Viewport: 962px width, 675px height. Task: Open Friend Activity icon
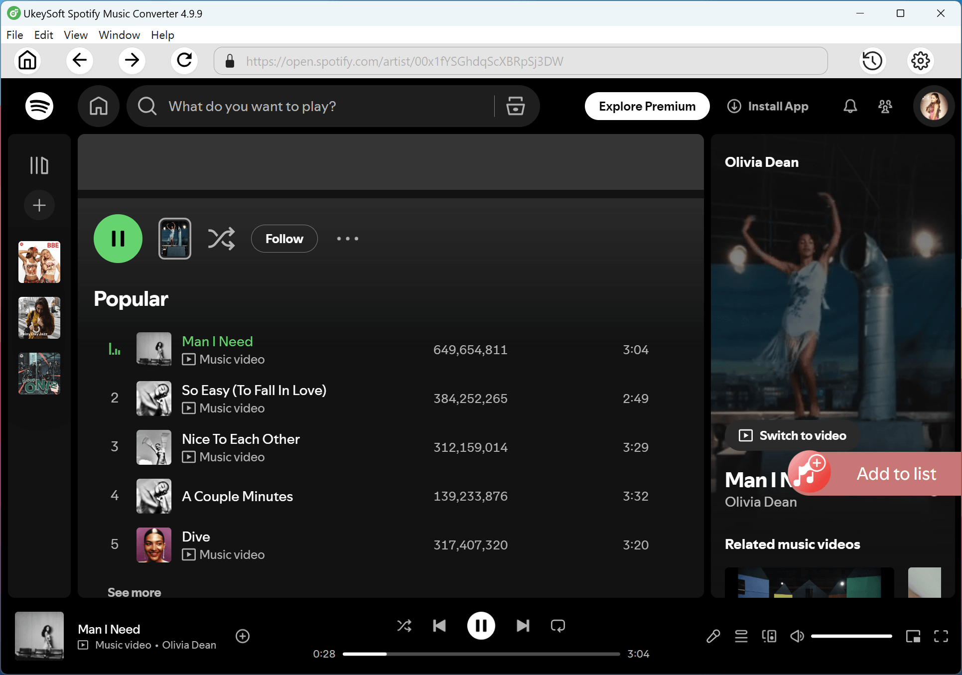click(x=885, y=106)
